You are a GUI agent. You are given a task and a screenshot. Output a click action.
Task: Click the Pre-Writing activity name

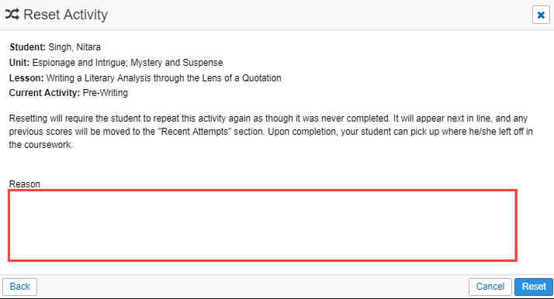[106, 93]
